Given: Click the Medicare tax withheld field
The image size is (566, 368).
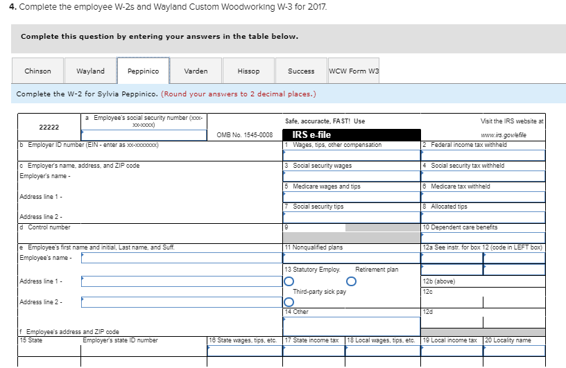Looking at the screenshot, I should tap(483, 197).
